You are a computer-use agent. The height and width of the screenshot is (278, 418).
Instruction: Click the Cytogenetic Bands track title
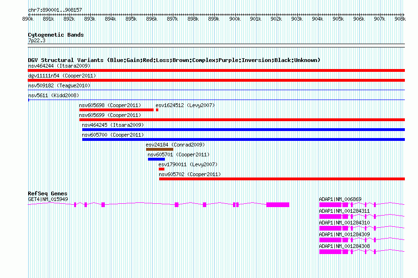coord(56,35)
